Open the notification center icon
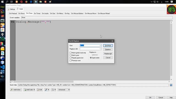The height and width of the screenshot is (99, 176). click(x=172, y=2)
